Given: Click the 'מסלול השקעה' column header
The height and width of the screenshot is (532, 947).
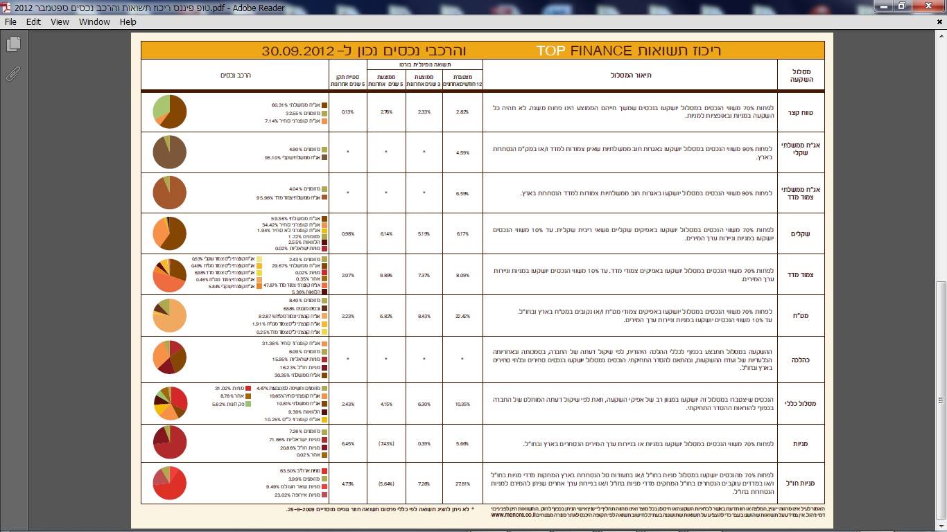Looking at the screenshot, I should pyautogui.click(x=801, y=76).
